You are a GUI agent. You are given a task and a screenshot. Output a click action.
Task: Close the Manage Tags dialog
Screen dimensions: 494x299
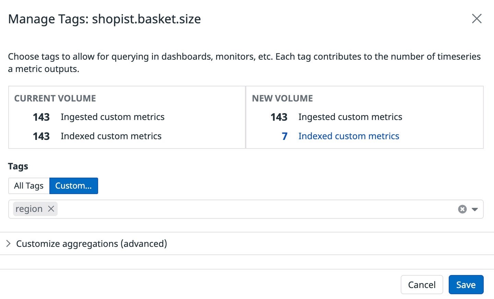477,19
